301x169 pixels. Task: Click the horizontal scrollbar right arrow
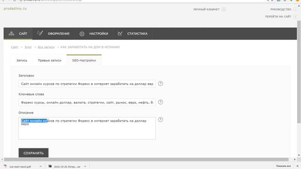point(295,160)
